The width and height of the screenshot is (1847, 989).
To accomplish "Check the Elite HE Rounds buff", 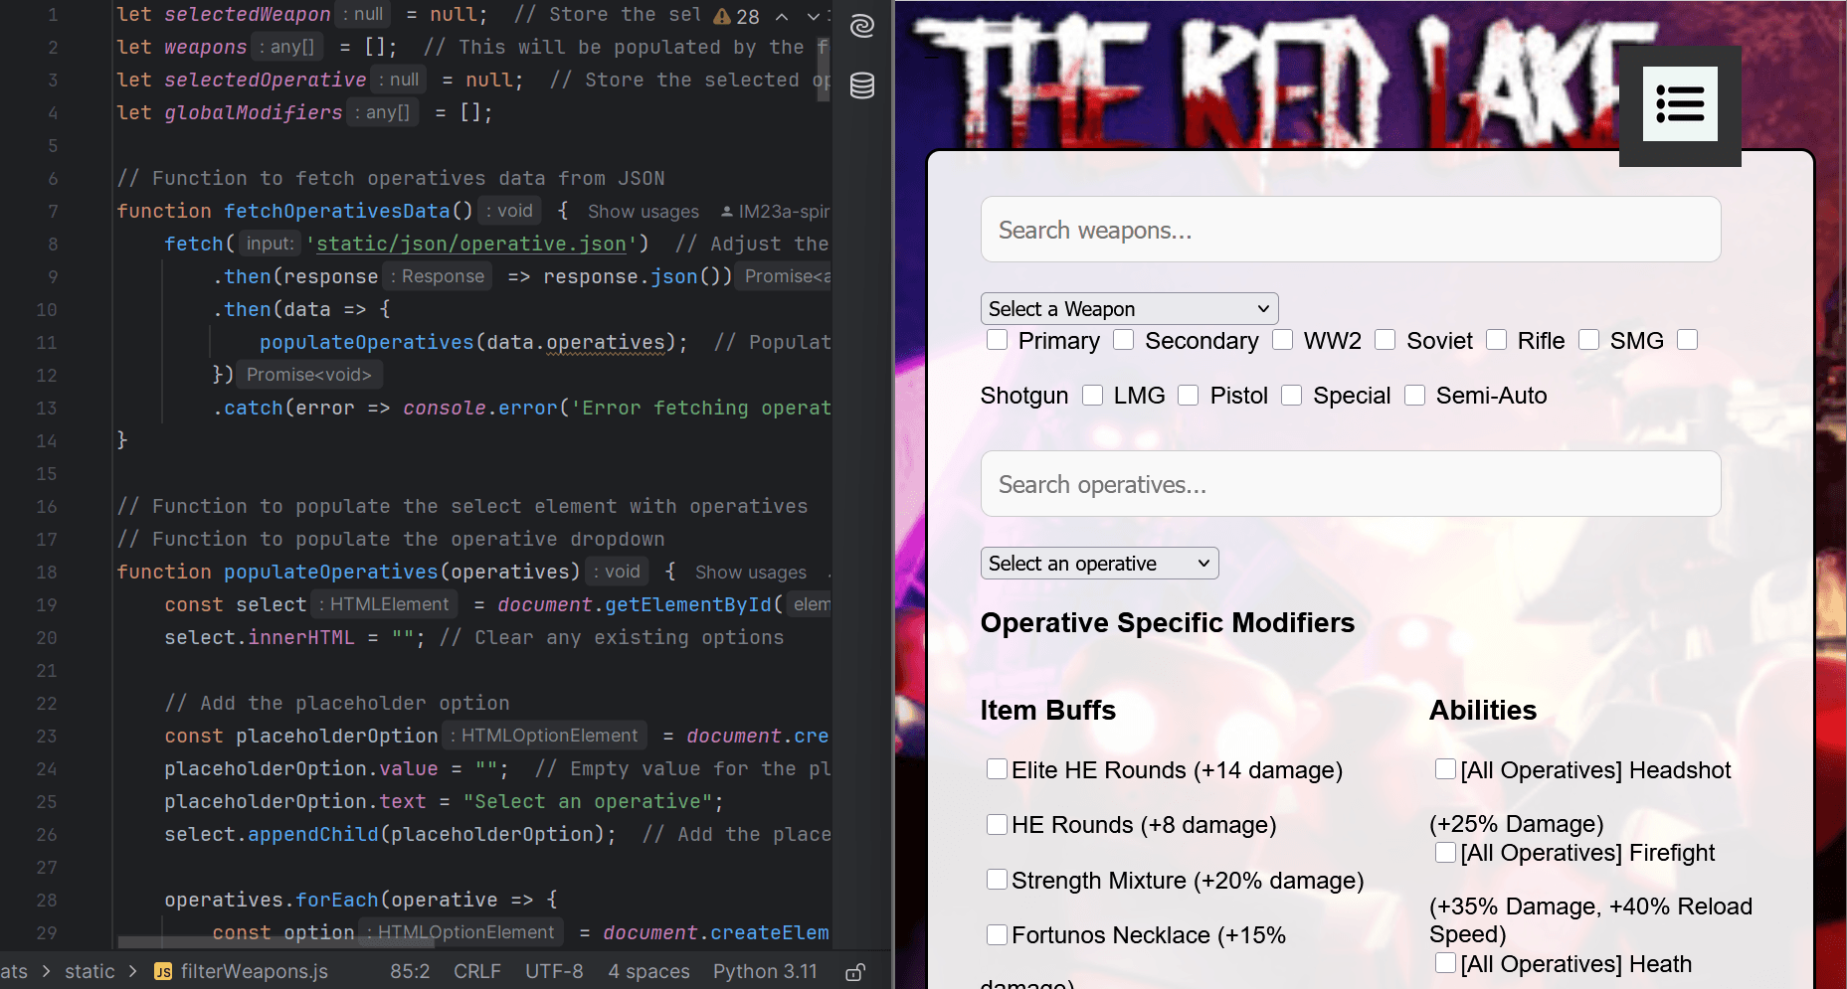I will pyautogui.click(x=997, y=768).
